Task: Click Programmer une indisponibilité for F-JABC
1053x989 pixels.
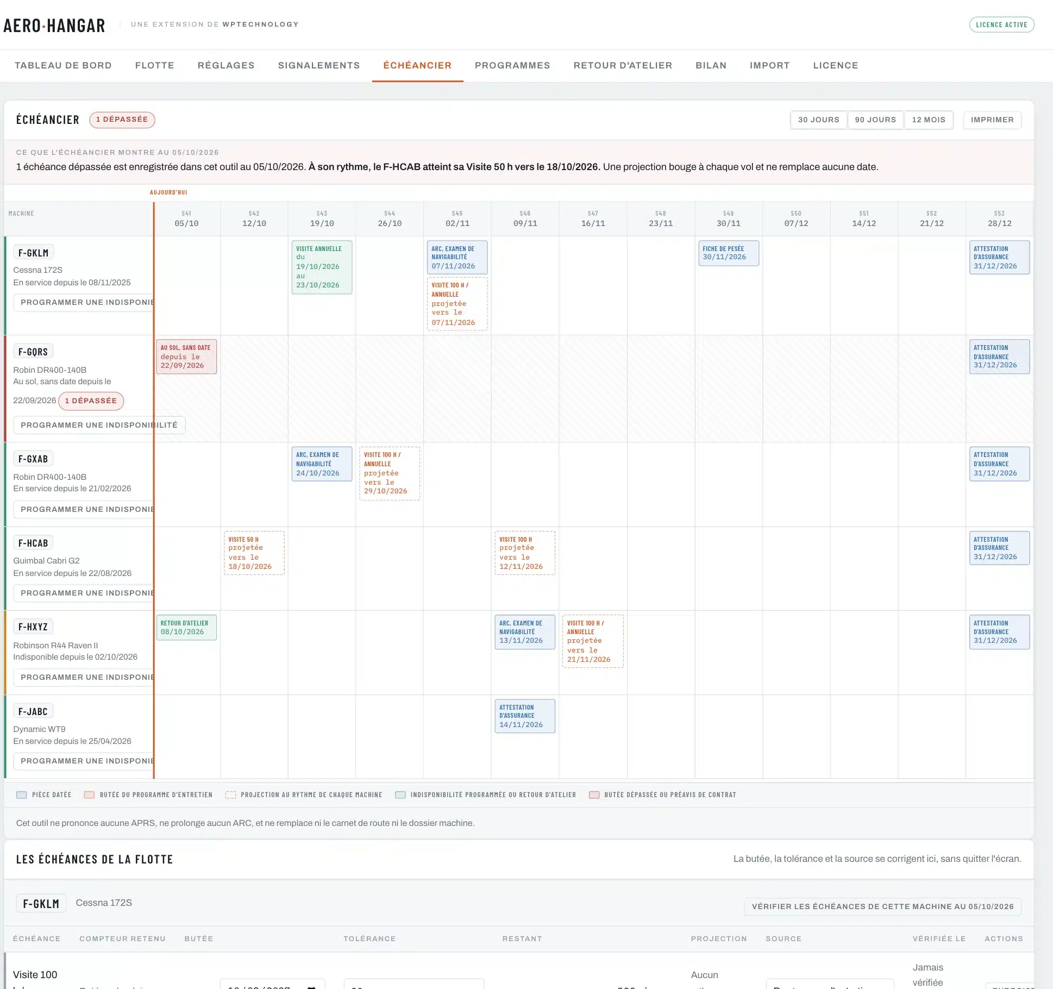Action: 84,761
